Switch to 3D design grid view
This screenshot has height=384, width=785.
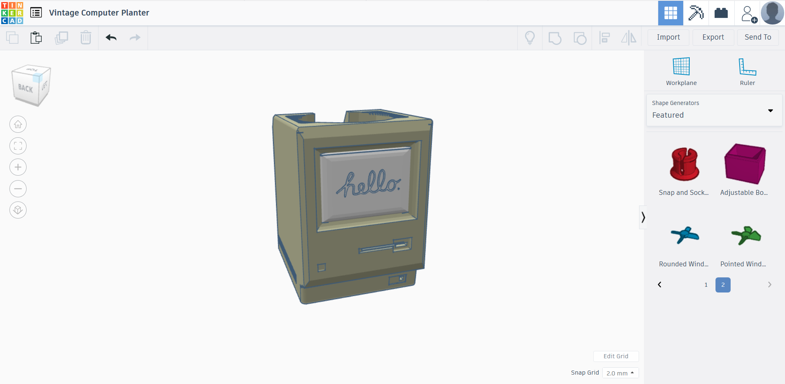pos(671,13)
